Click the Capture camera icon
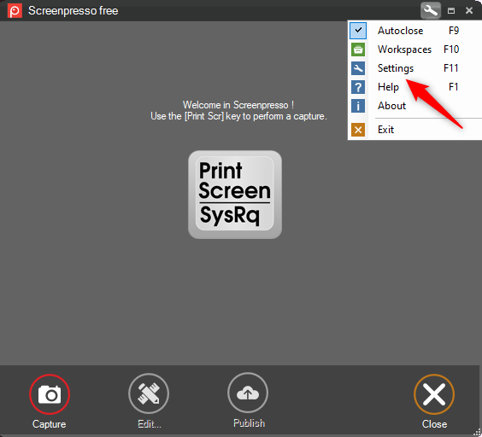This screenshot has height=437, width=482. [50, 394]
